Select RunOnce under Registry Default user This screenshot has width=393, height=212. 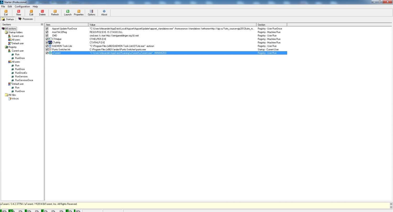(x=20, y=91)
